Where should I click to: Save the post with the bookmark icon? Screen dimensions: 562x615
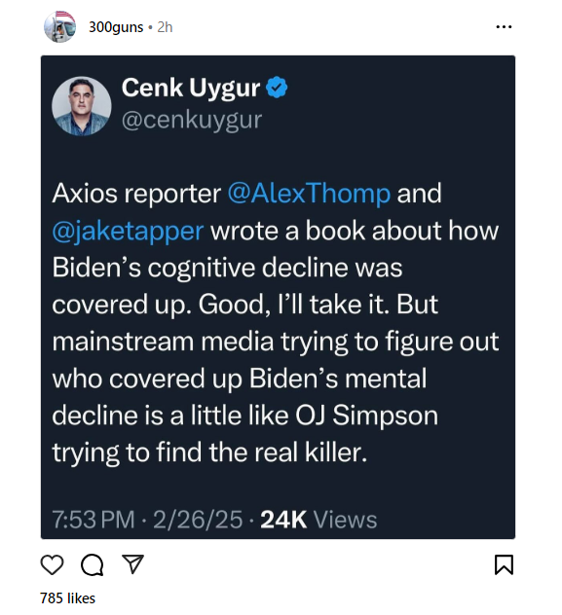coord(504,564)
